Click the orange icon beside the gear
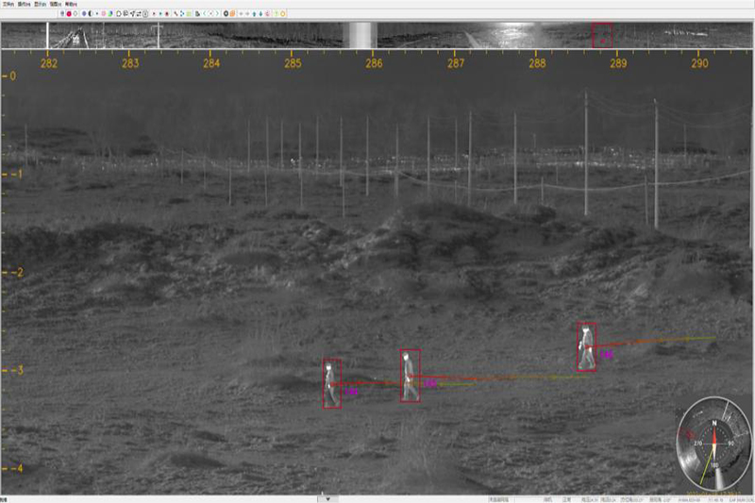755x503 pixels. coord(233,14)
